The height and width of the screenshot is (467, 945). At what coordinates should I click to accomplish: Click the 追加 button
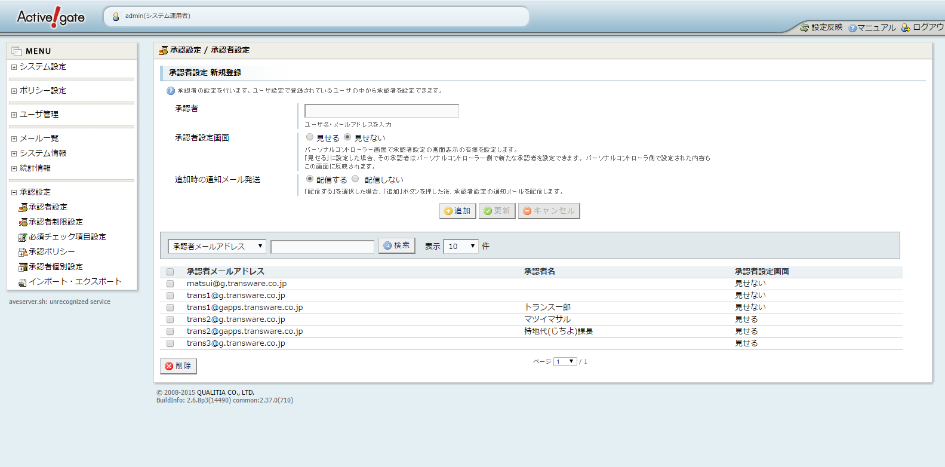pyautogui.click(x=457, y=211)
